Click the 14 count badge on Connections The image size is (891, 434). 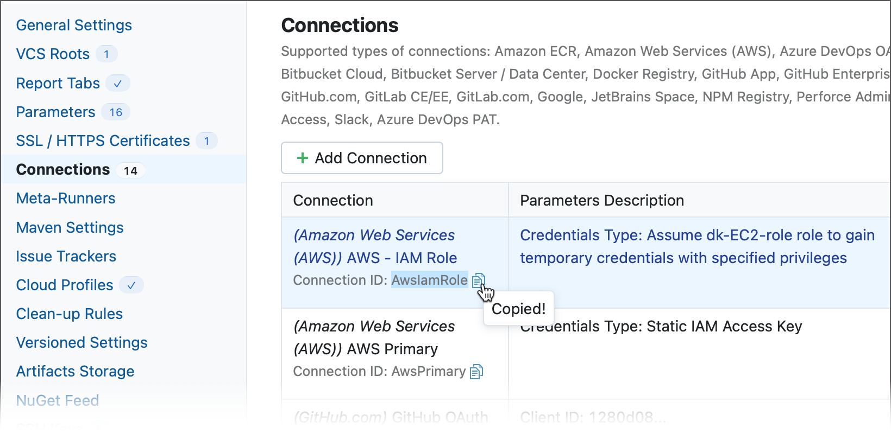(131, 169)
